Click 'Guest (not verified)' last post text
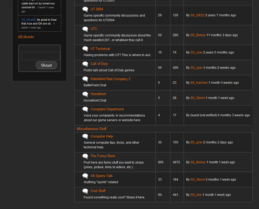Image resolution: width=259 pixels, height=209 pixels. coord(204,115)
